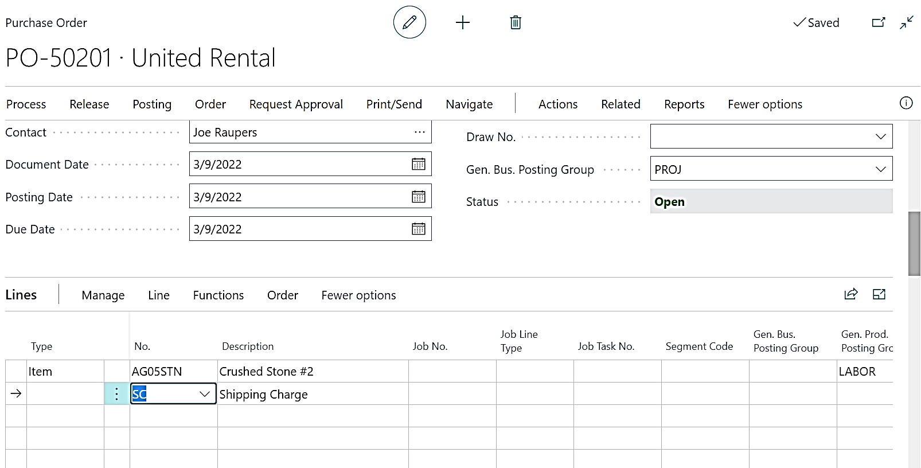Open Request Approval menu
The image size is (921, 468).
(296, 104)
